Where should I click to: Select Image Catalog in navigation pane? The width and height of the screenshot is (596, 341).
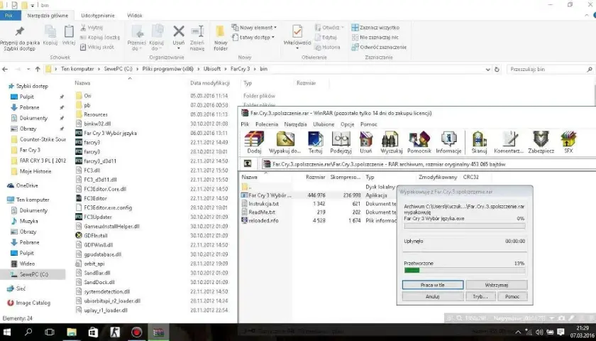(x=33, y=303)
